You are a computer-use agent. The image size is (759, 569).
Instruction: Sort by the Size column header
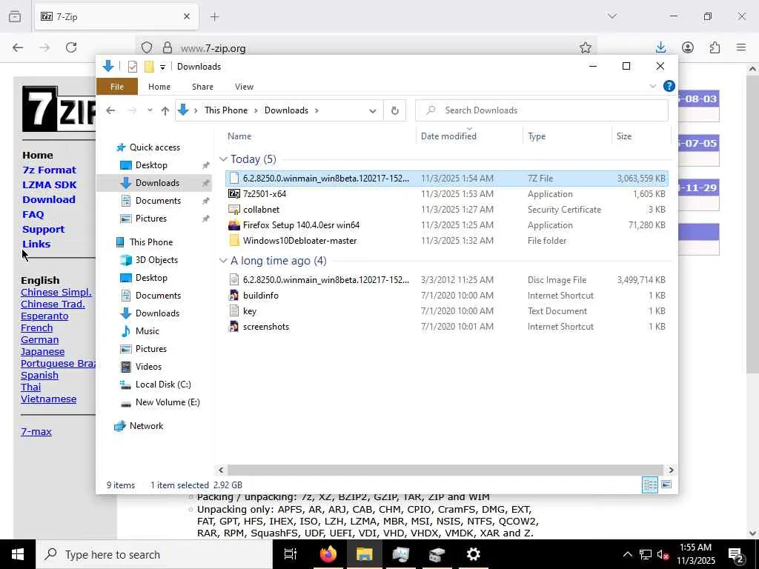641,136
